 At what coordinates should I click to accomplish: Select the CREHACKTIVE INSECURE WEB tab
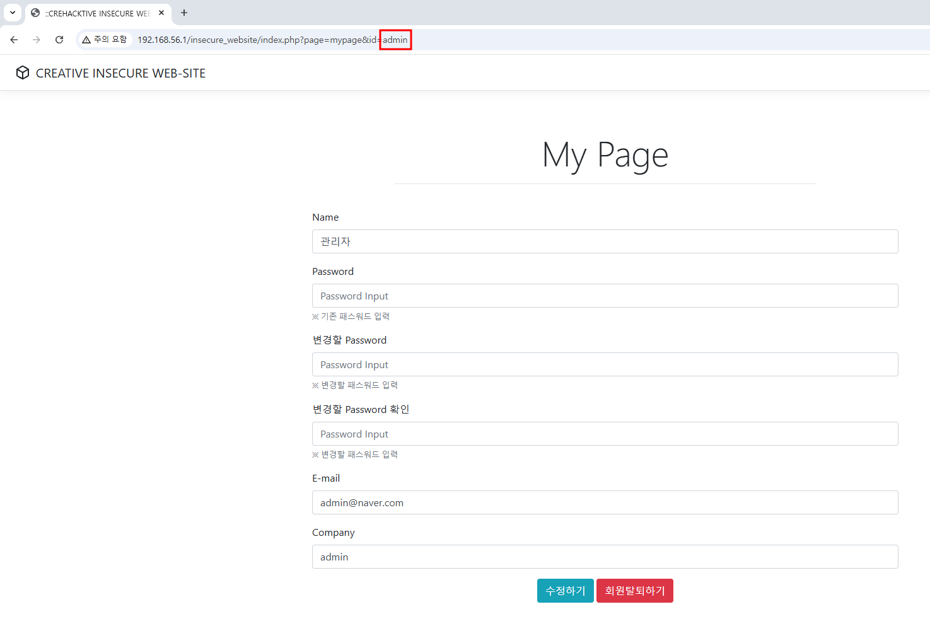pyautogui.click(x=98, y=13)
